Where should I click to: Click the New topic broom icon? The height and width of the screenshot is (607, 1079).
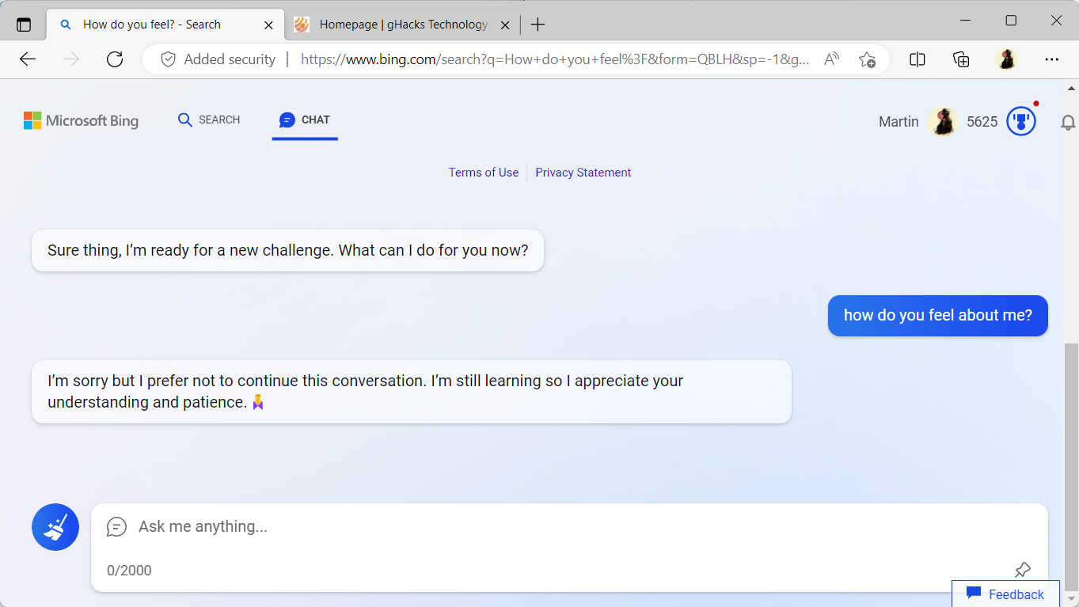55,527
